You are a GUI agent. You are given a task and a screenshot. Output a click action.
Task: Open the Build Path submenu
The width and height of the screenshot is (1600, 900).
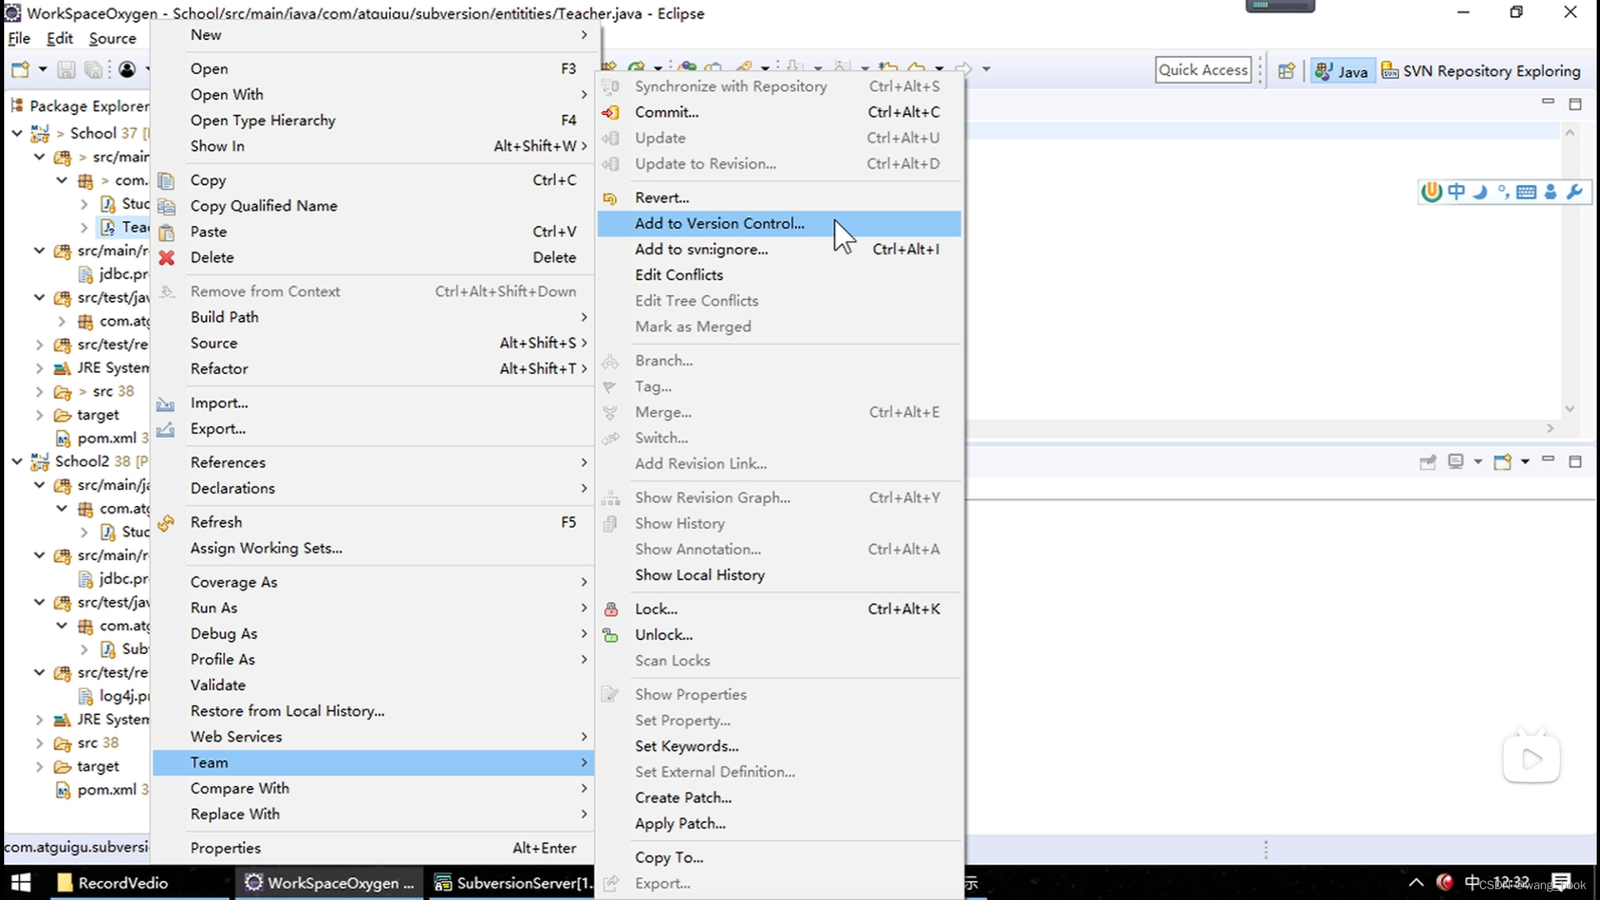372,317
